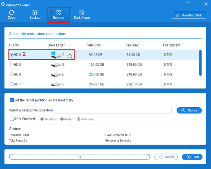Uncheck Set the target partition as boot disk

pyautogui.click(x=12, y=100)
